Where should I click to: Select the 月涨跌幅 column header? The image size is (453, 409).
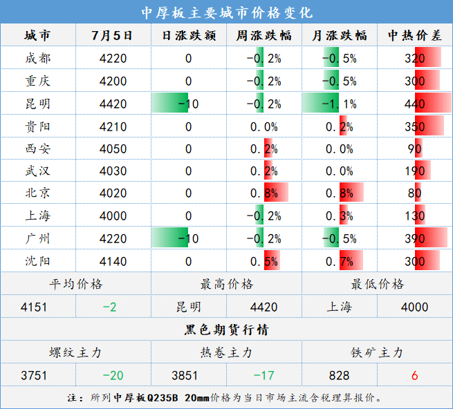click(x=340, y=35)
